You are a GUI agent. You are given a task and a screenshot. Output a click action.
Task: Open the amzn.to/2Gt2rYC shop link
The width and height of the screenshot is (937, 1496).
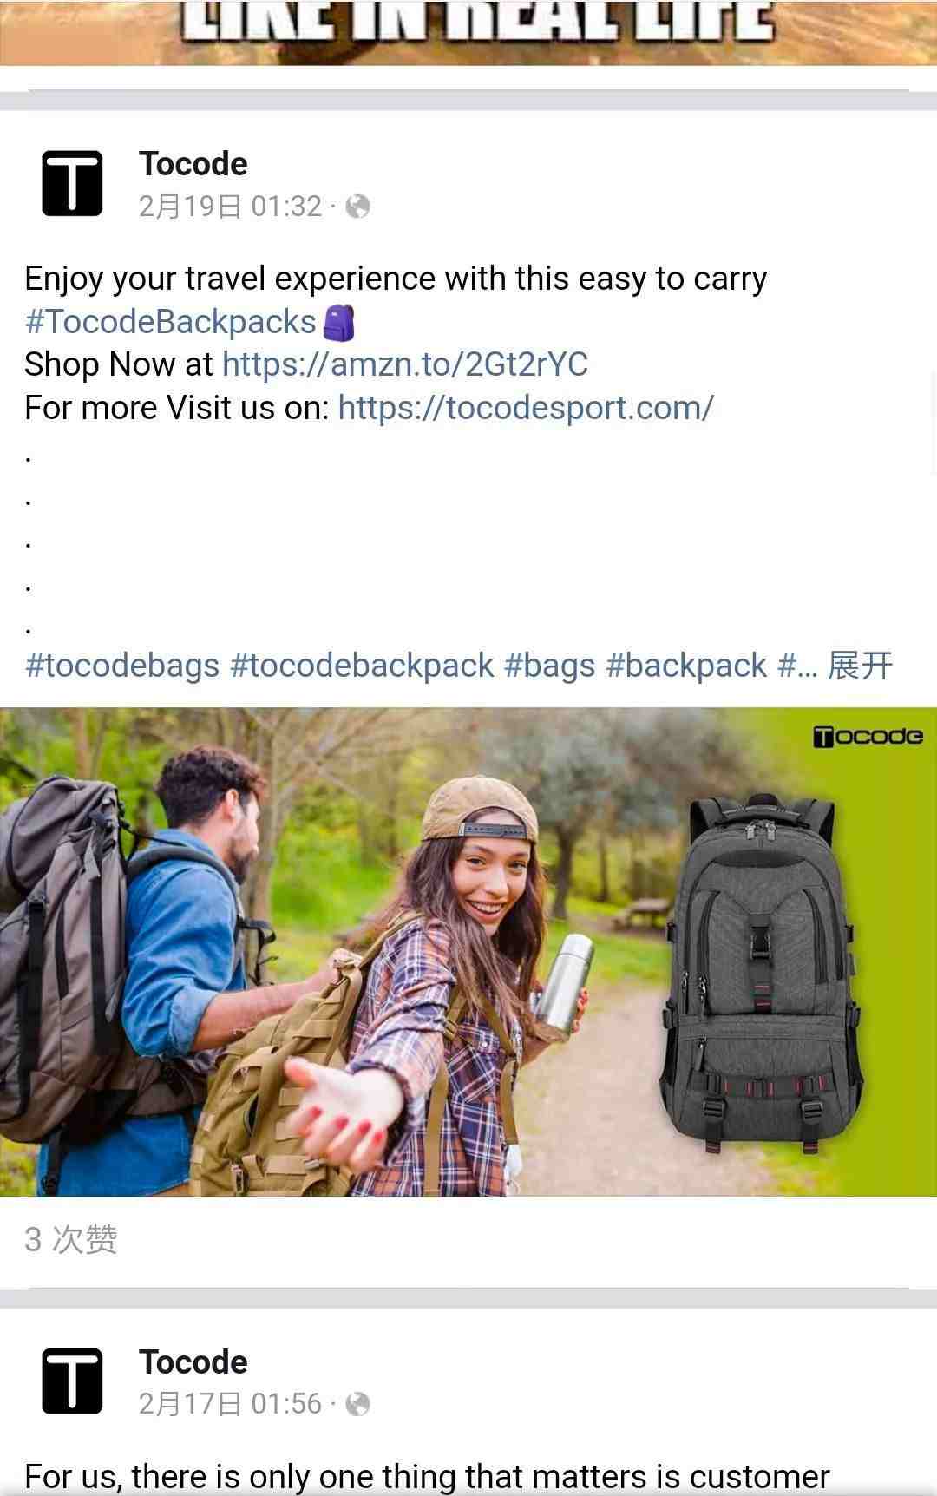point(405,364)
